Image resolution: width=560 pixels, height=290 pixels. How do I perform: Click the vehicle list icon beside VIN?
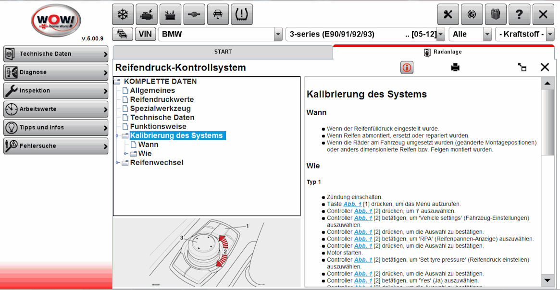click(123, 34)
